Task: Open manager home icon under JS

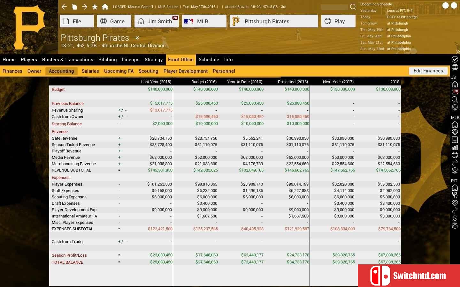Action: pyautogui.click(x=455, y=84)
